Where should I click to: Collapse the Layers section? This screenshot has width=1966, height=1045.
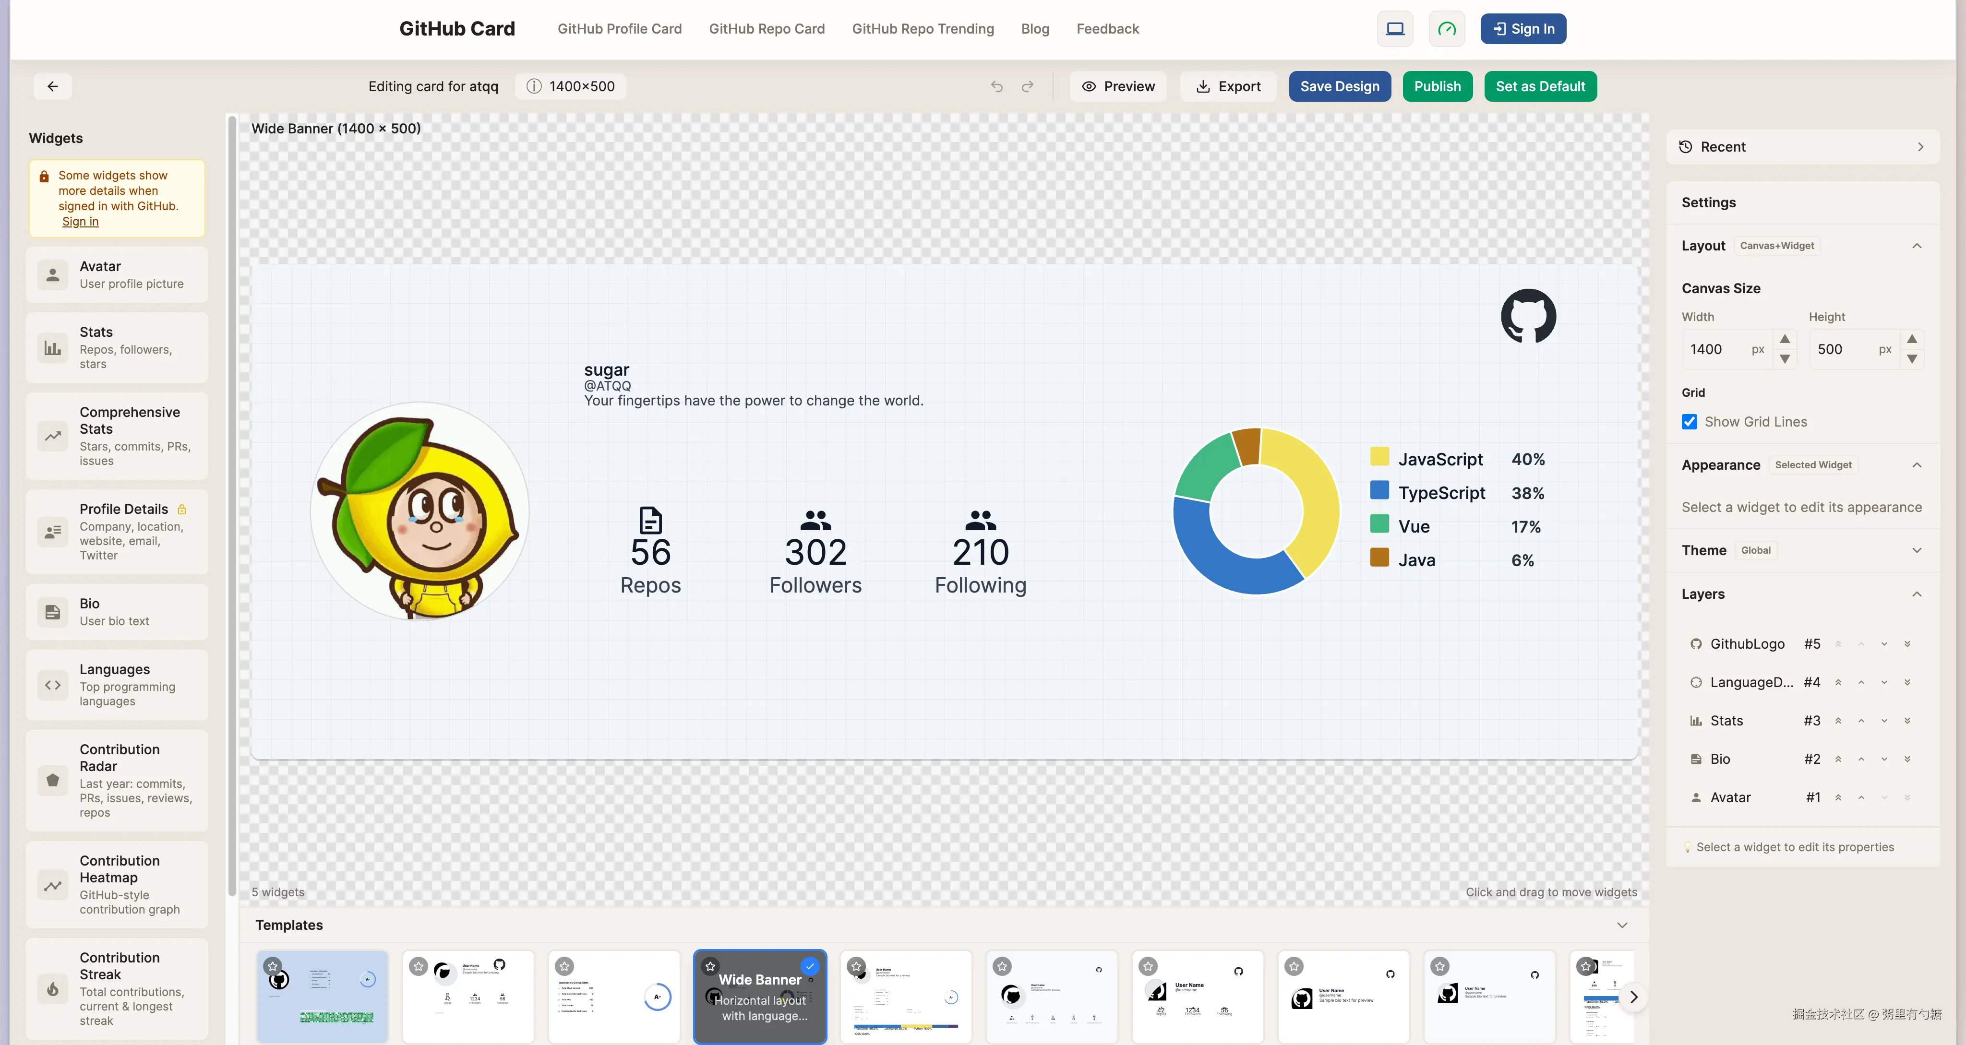click(1917, 594)
